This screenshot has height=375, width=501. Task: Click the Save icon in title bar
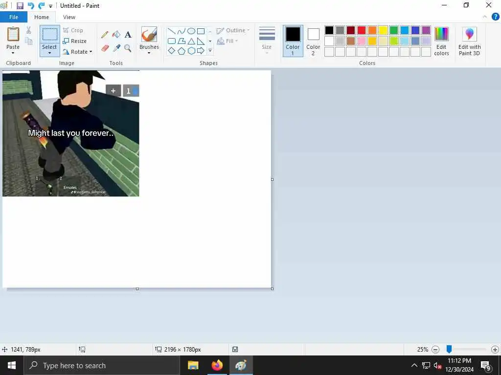pos(20,6)
